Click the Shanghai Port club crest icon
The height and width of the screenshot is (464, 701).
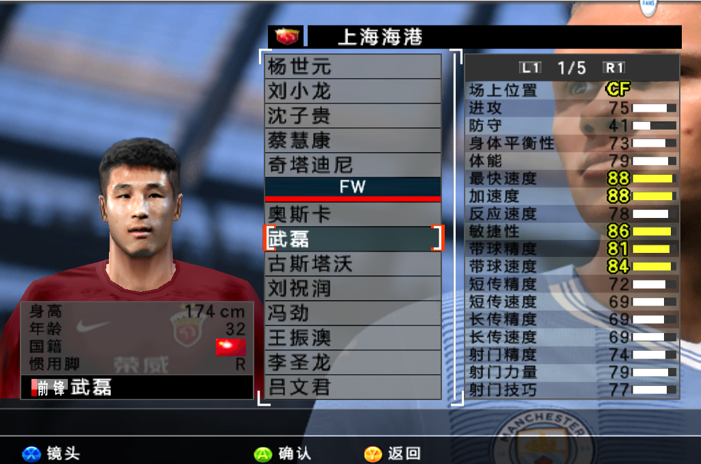286,36
